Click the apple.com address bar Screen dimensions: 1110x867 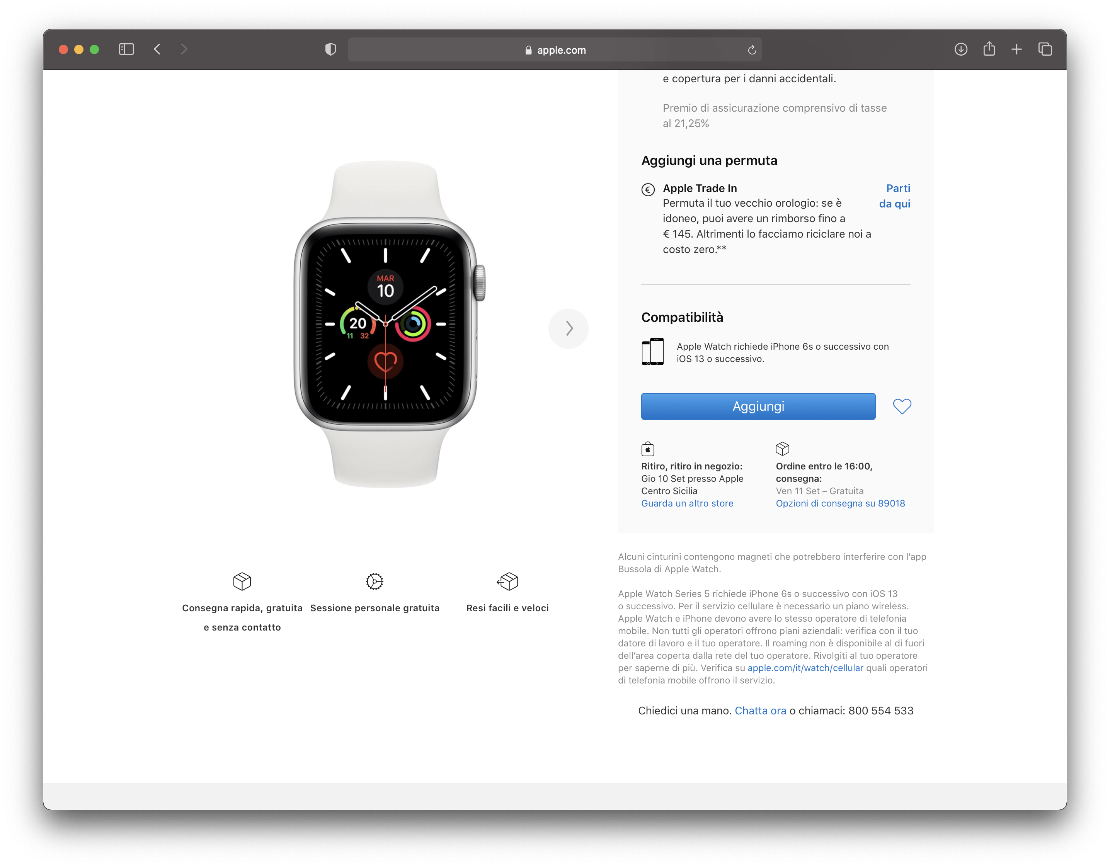(555, 50)
